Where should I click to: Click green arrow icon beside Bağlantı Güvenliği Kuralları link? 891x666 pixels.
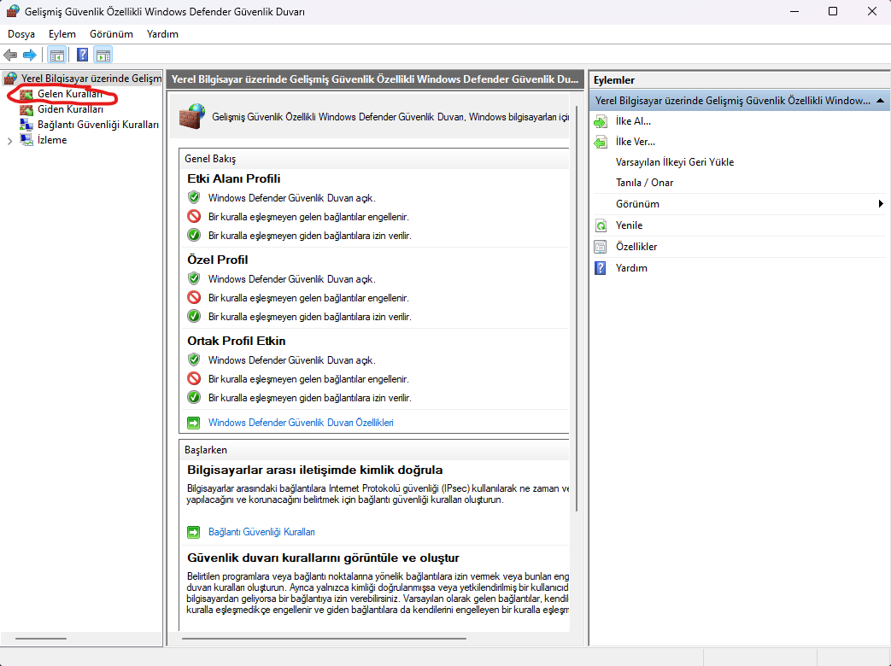point(194,533)
